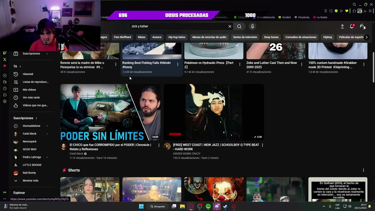Select the Mixes filter chip
The width and height of the screenshot is (375, 211).
(x=142, y=37)
